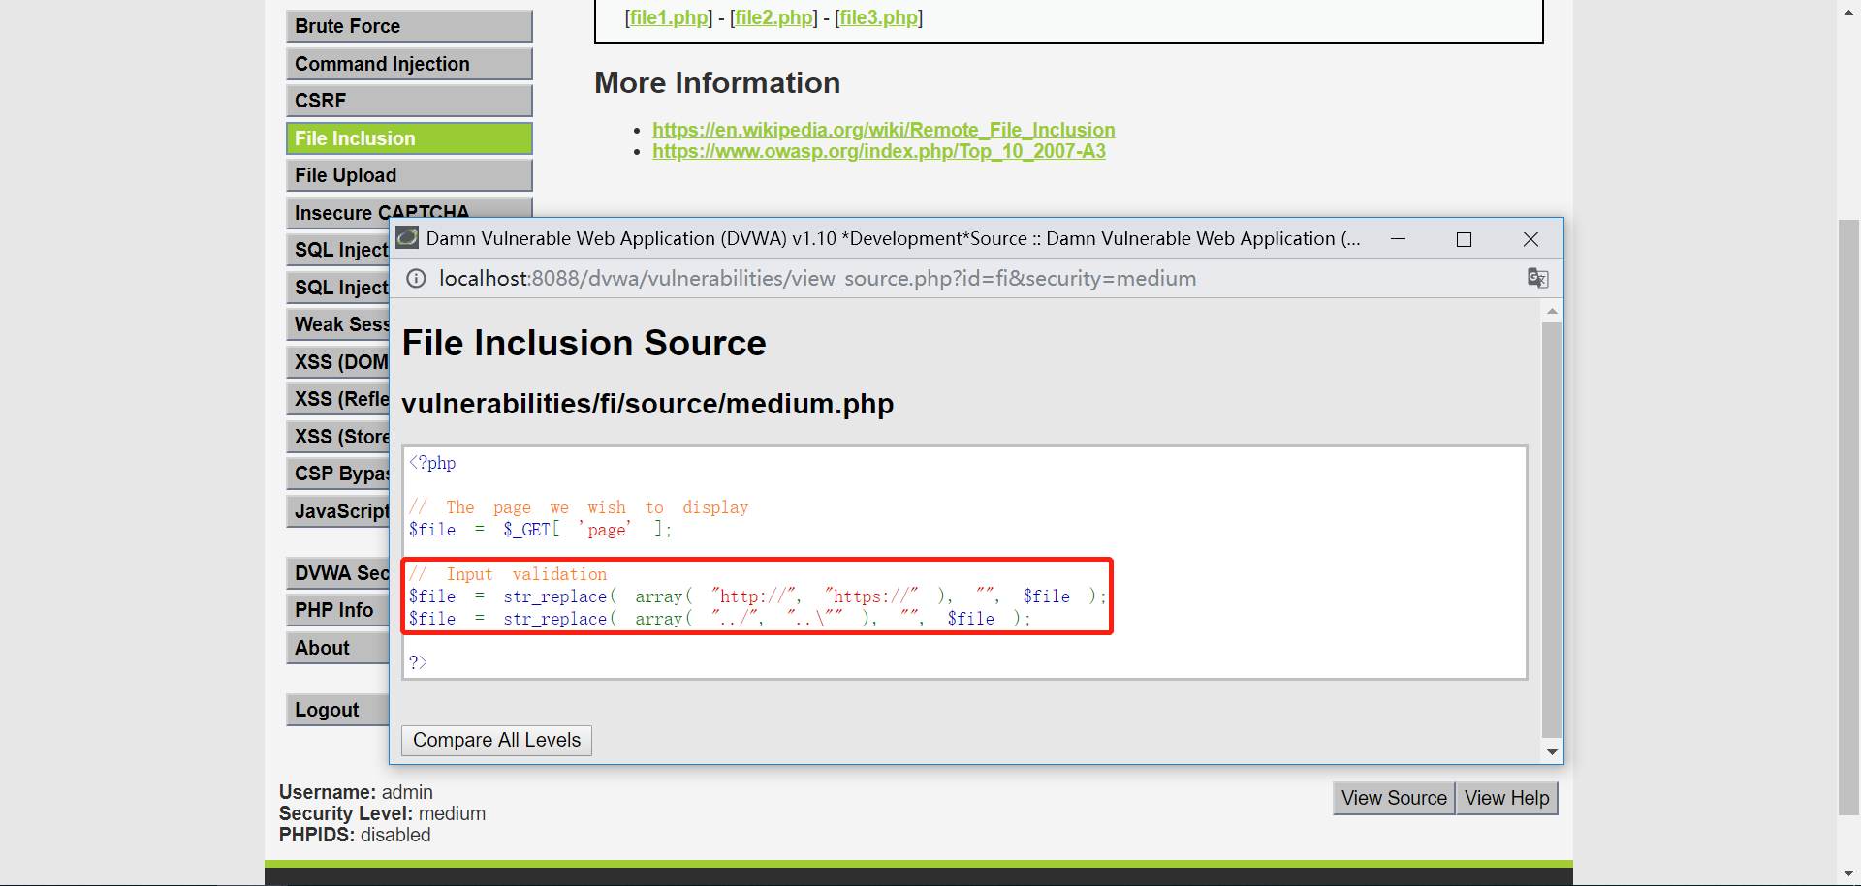Viewport: 1861px width, 886px height.
Task: Open XSS (DOM) menu item
Action: pos(338,362)
